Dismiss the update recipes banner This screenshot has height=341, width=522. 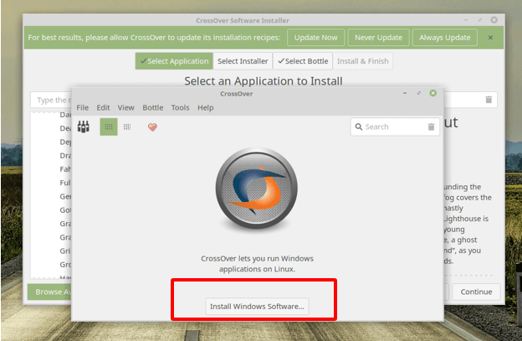490,38
